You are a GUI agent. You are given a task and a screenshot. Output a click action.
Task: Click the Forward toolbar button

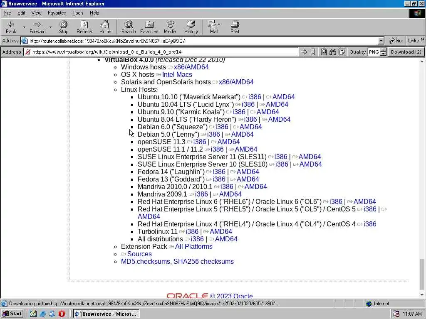click(37, 27)
